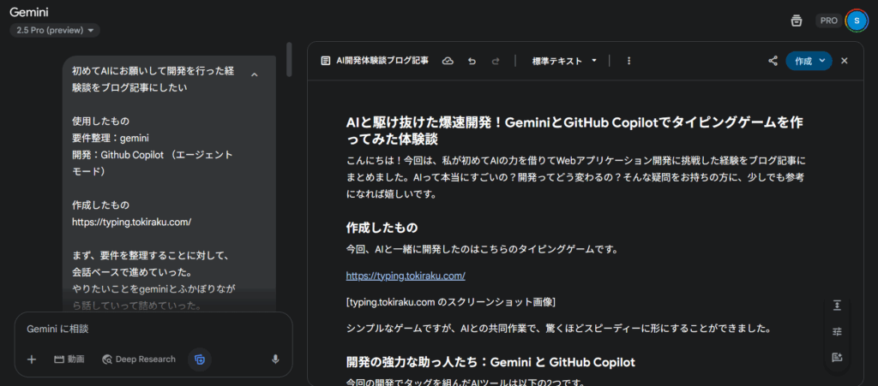Open the typing.tokiraku.com link in the document

(406, 276)
